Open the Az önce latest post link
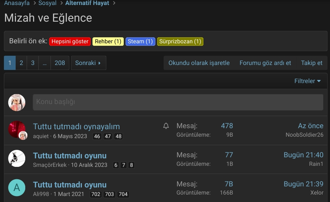Screen dimensions: 330x202 tap(311, 126)
